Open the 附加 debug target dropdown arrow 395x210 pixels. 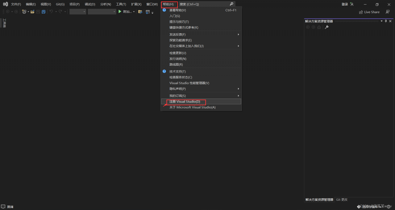[x=134, y=12]
